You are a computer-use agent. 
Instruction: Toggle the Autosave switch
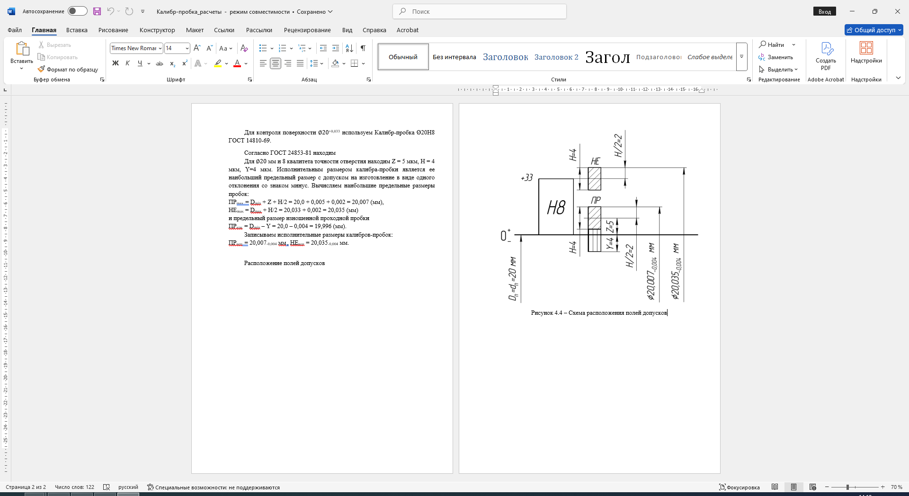[x=77, y=11]
